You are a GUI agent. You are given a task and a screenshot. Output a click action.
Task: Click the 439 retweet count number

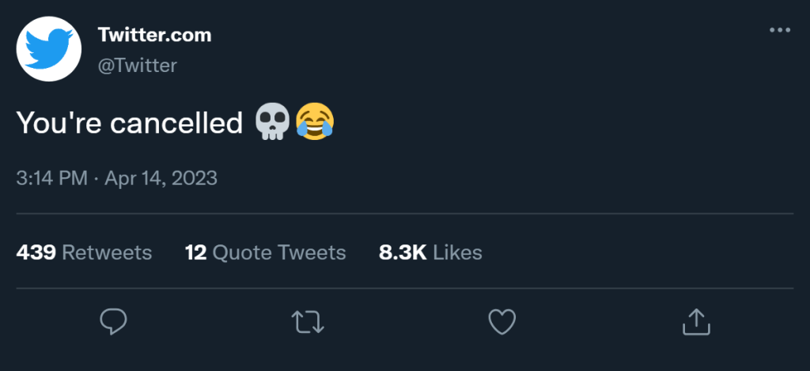click(36, 252)
